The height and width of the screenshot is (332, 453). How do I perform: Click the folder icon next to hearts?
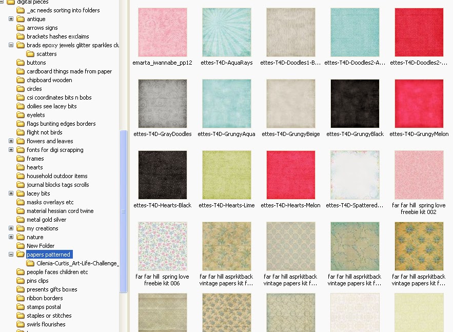pyautogui.click(x=21, y=167)
